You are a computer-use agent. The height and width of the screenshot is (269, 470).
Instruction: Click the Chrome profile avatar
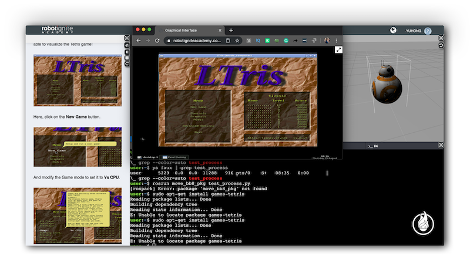coord(327,41)
